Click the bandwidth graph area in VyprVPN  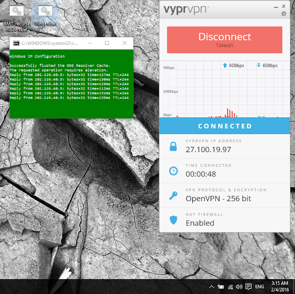click(x=224, y=89)
